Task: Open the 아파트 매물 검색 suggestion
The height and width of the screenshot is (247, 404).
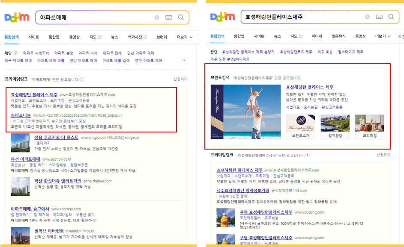Action: pos(116,60)
